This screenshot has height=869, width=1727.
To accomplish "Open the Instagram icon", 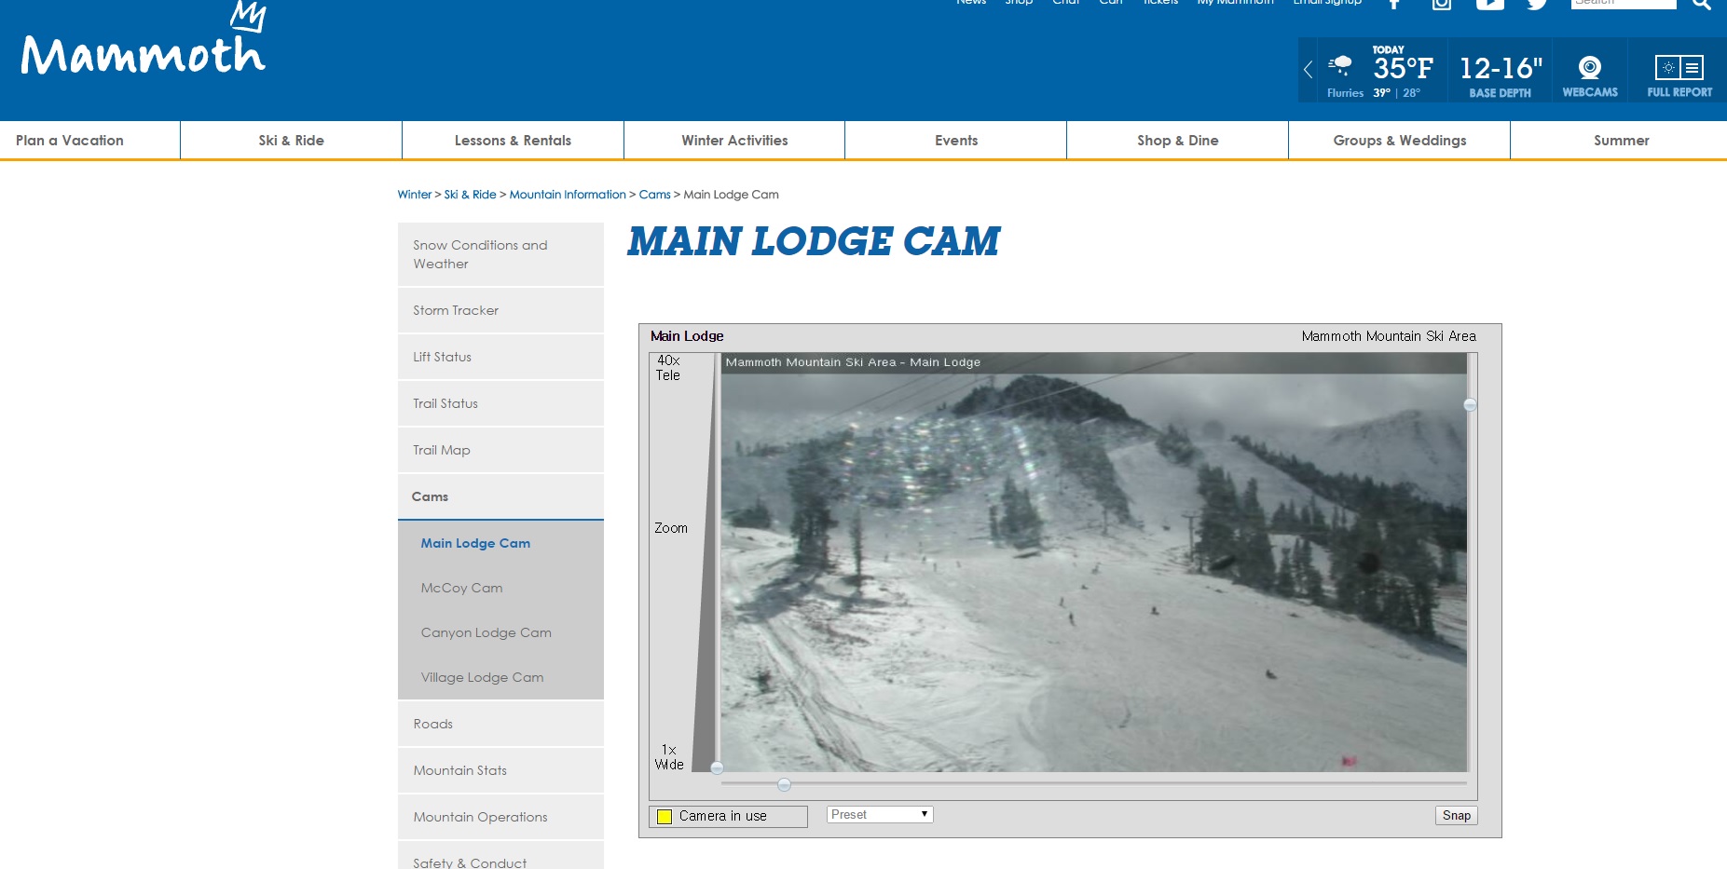I will click(x=1442, y=4).
